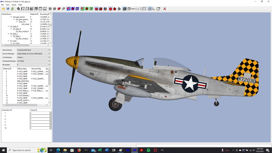
Task: Toggle the solid dark cube shading icon
Action: [x=125, y=9]
